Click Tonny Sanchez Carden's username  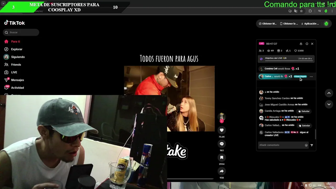coord(277,98)
